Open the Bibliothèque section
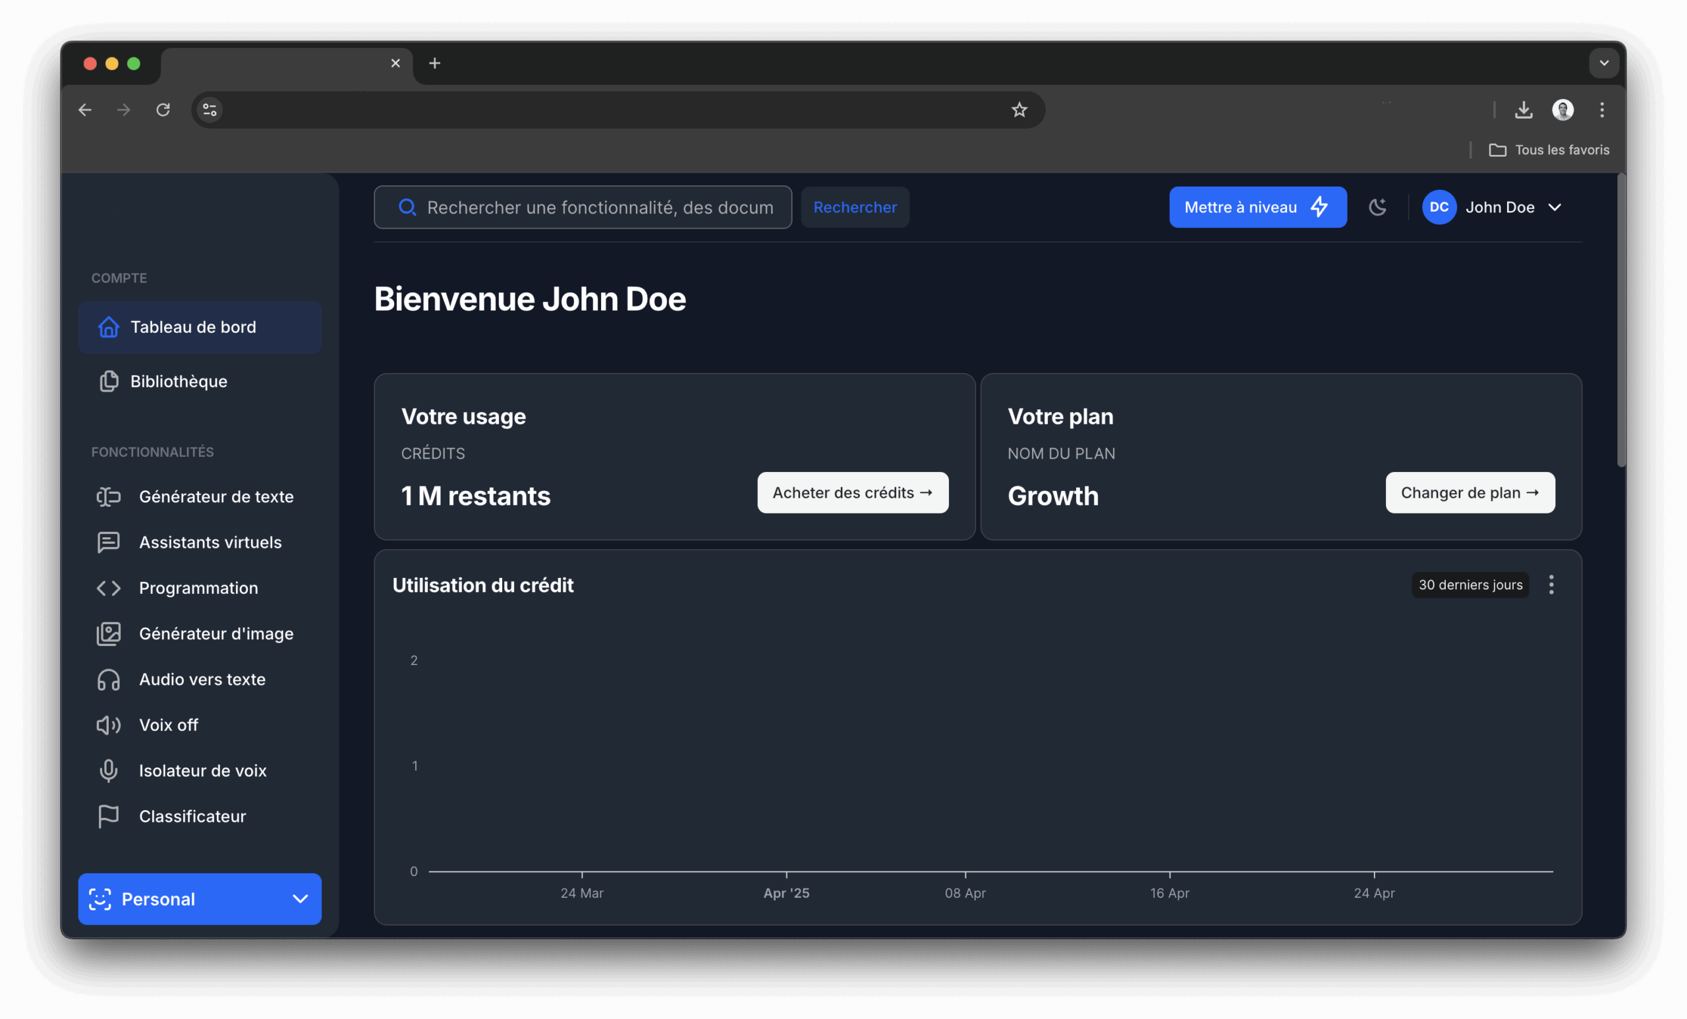Screen dimensions: 1687x1019 178,382
